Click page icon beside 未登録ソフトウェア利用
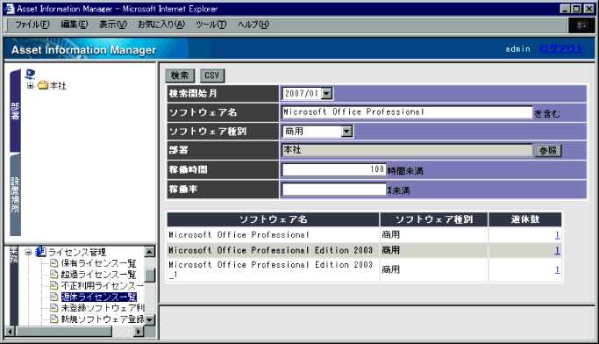This screenshot has height=344, width=599. click(54, 308)
